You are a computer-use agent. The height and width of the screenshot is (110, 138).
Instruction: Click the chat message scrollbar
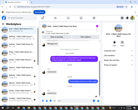click(99, 78)
